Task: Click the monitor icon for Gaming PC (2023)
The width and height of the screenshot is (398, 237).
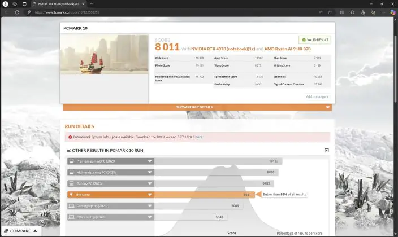Action: (x=72, y=183)
